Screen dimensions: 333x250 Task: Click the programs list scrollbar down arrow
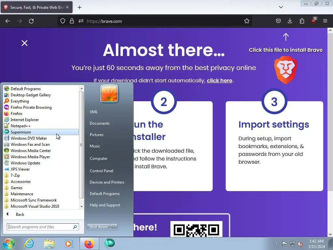click(82, 206)
